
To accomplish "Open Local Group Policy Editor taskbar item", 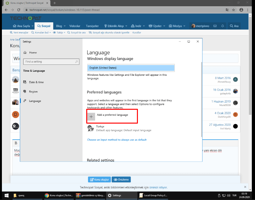I will [154, 196].
